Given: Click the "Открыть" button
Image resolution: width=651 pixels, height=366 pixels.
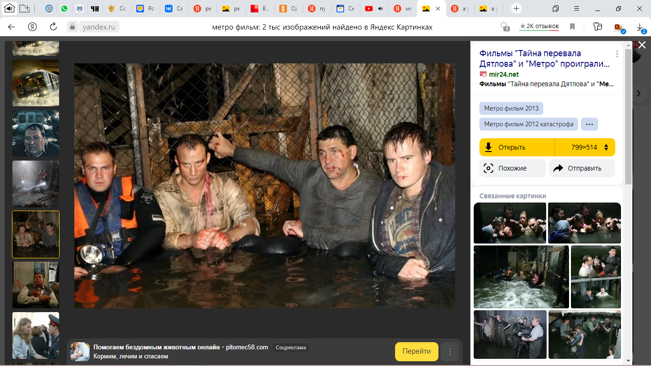Looking at the screenshot, I should [x=517, y=147].
